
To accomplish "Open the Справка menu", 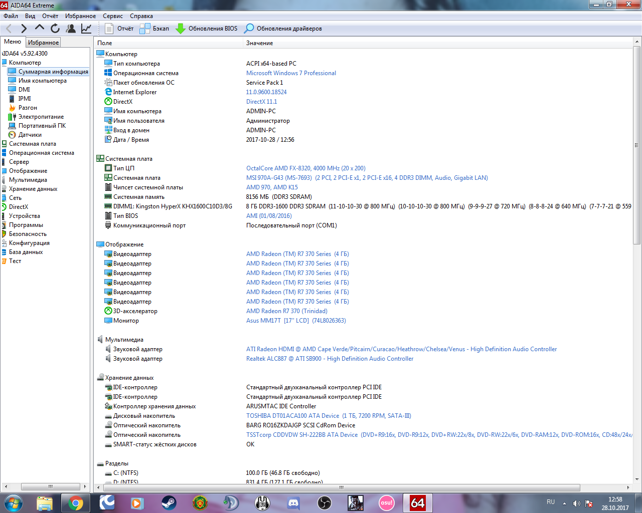I will pyautogui.click(x=141, y=16).
